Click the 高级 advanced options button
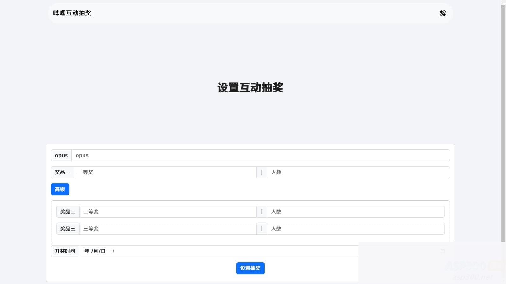 tap(60, 189)
